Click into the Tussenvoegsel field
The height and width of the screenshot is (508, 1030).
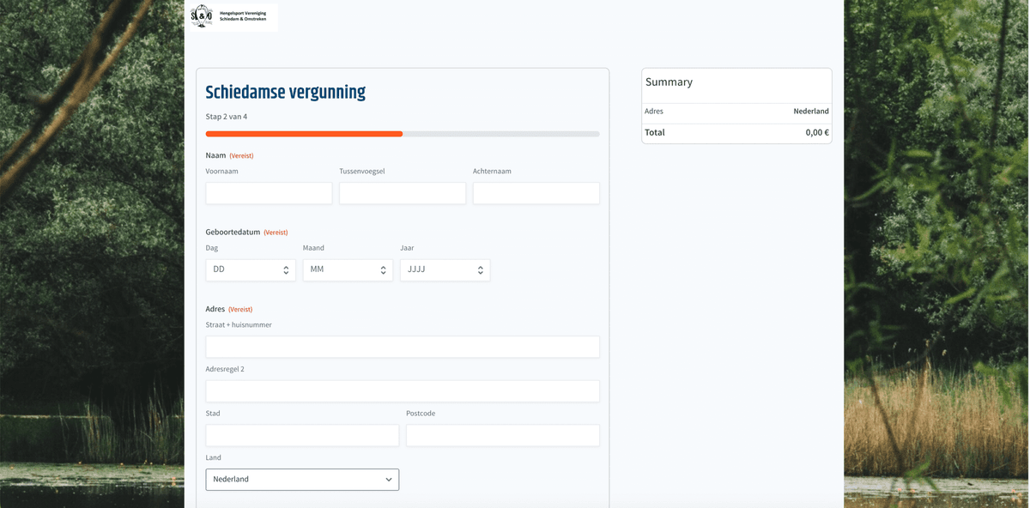[x=402, y=193]
